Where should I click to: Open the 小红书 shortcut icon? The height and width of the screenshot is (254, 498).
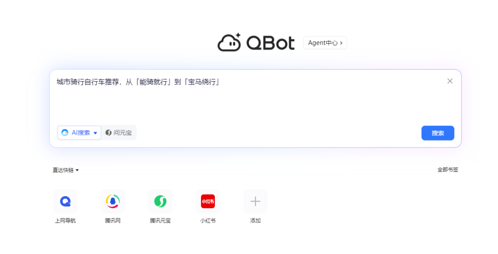click(208, 201)
